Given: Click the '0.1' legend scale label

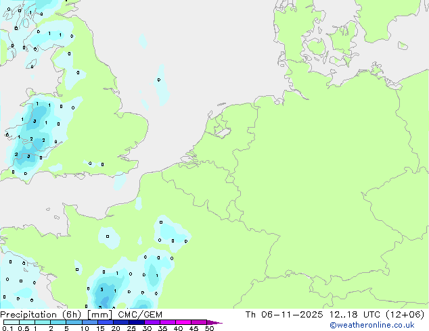Looking at the screenshot, I should (x=7, y=328).
